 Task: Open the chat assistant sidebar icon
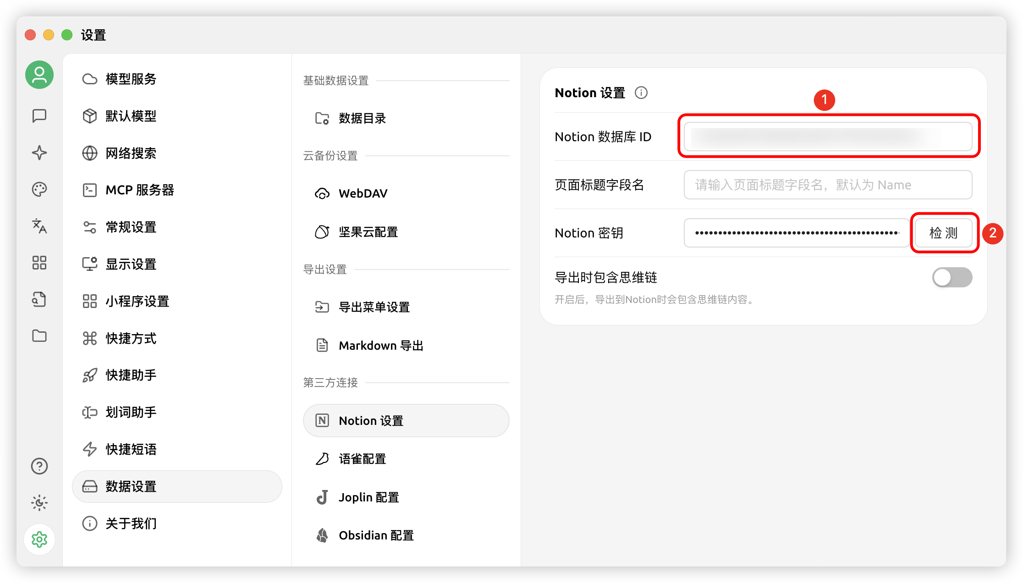click(x=39, y=115)
